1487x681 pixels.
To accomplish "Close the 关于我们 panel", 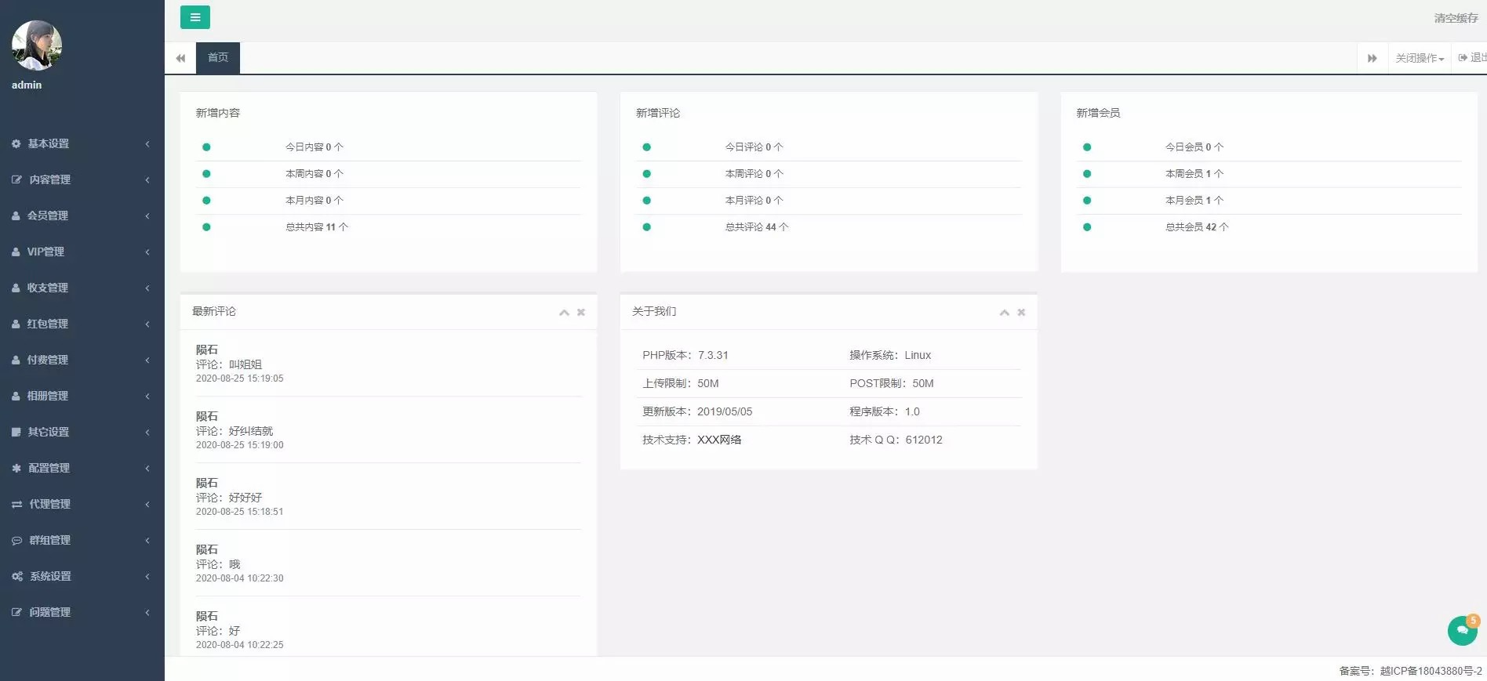I will [x=1021, y=312].
